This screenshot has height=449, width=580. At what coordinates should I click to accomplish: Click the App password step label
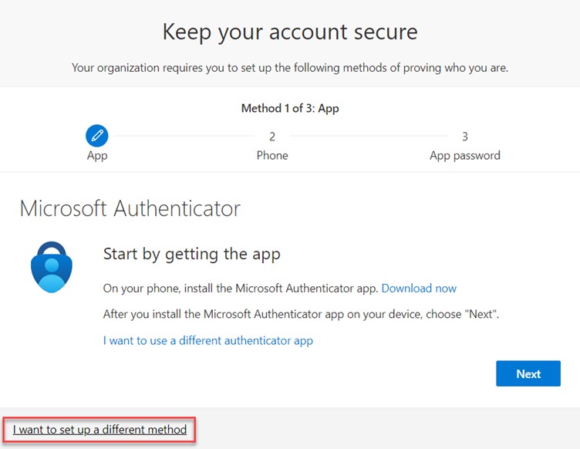[465, 156]
